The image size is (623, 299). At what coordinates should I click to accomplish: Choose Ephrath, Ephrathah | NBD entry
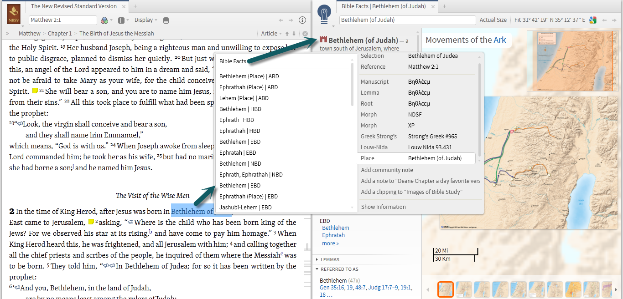(x=251, y=175)
